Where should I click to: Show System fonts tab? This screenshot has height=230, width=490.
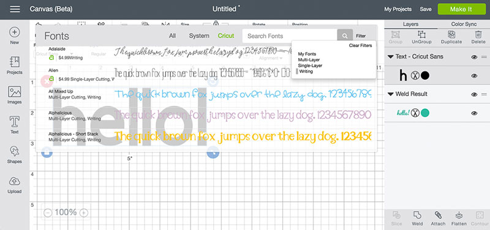pos(199,36)
